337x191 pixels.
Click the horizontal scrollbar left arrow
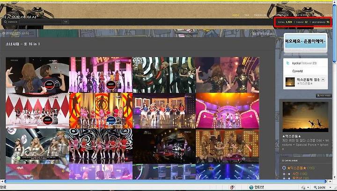click(x=2, y=182)
